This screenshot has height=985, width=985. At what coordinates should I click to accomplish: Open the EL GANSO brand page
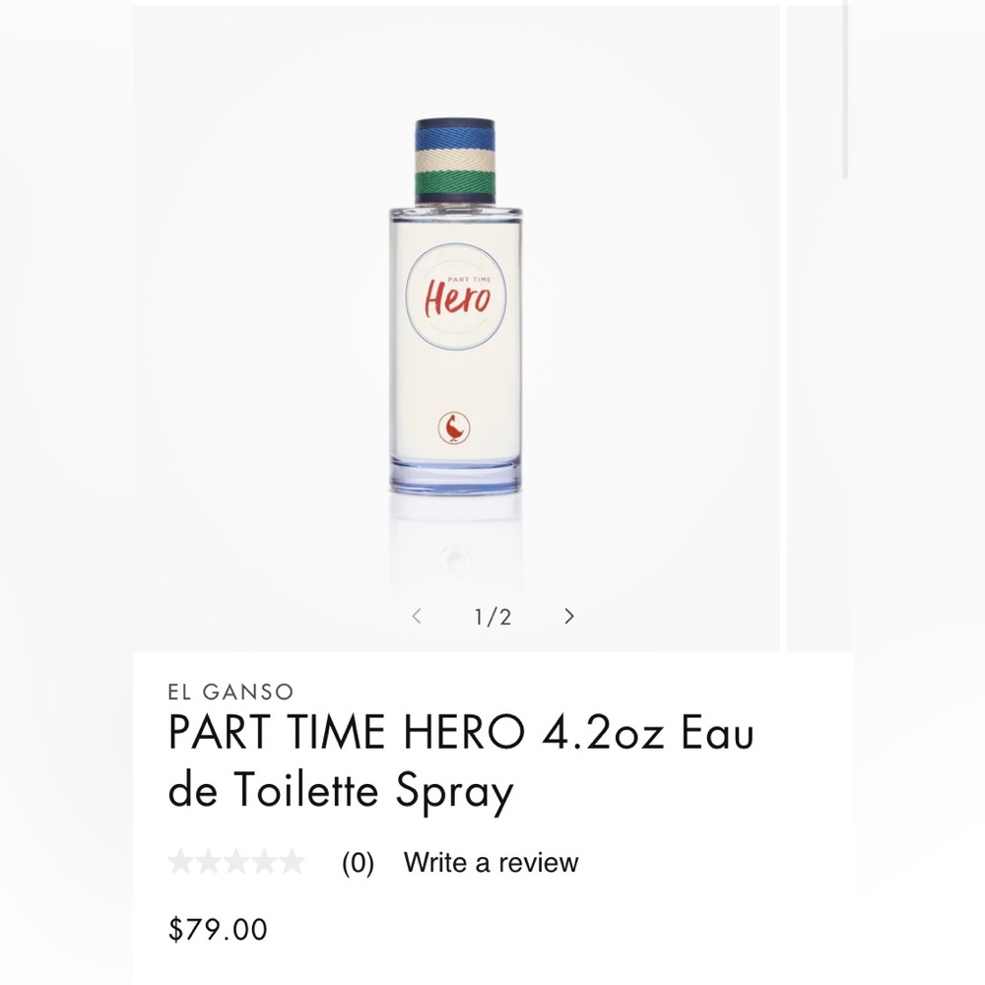tap(229, 689)
